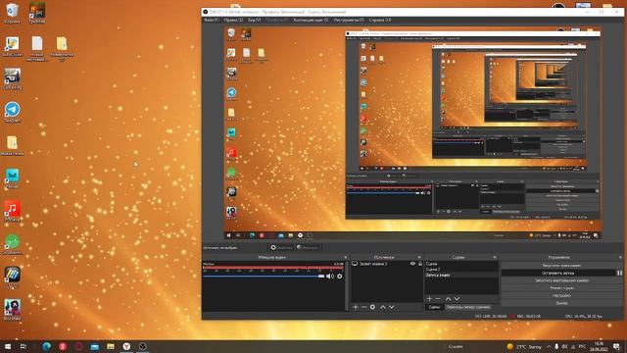Move the selected source up
The height and width of the screenshot is (353, 627).
tap(383, 307)
